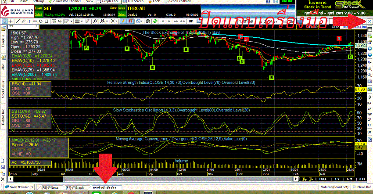Click the Graph Tool button
This screenshot has height=194, width=373.
coord(108,1)
